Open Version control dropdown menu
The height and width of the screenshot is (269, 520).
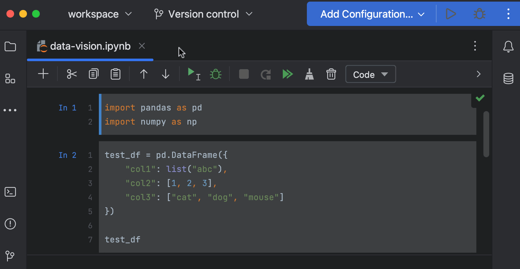204,14
